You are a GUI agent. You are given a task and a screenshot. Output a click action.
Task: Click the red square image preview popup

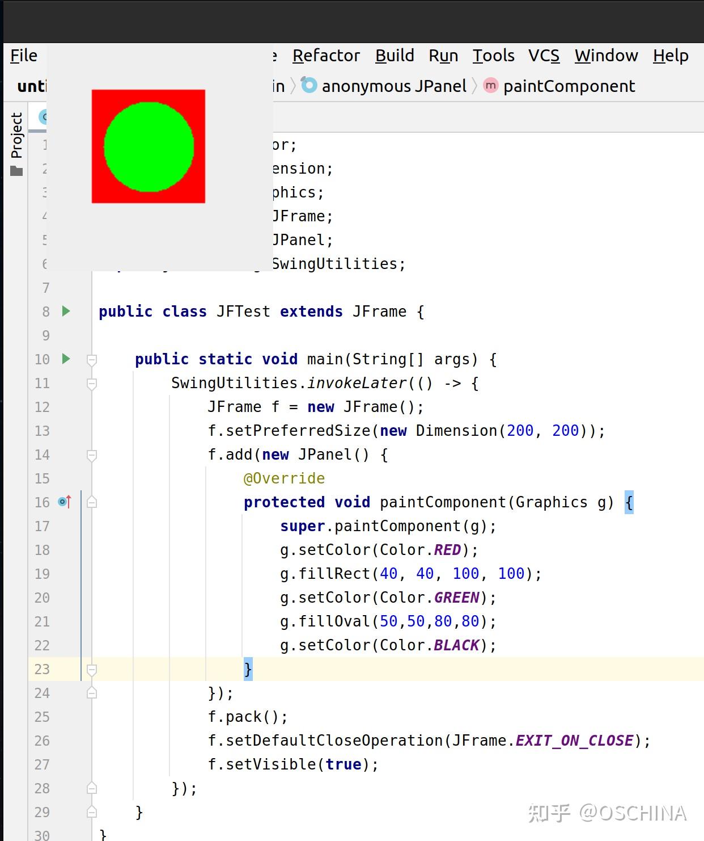[147, 146]
